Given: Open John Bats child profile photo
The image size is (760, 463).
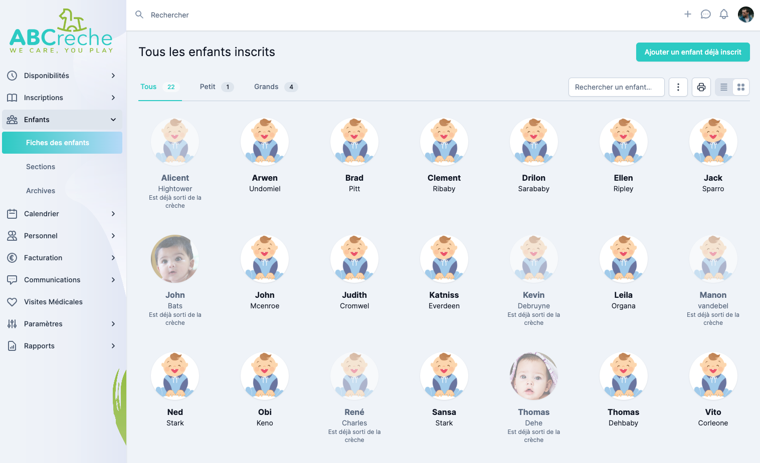Looking at the screenshot, I should point(175,259).
